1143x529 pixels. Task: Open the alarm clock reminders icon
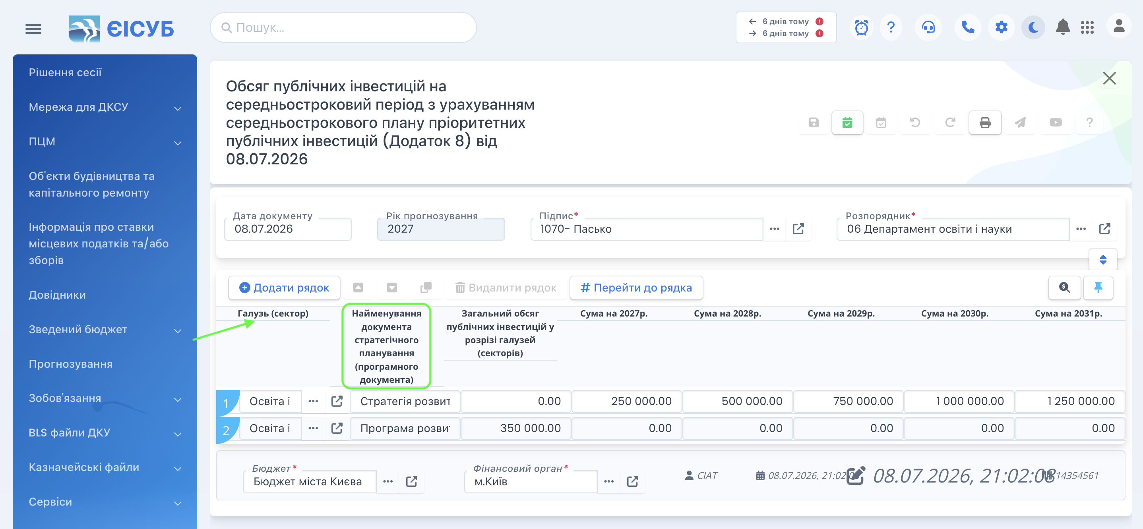(x=861, y=27)
